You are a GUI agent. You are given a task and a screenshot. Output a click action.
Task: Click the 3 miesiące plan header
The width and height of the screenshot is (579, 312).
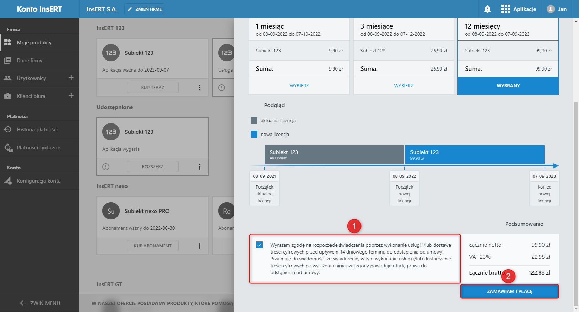(404, 30)
